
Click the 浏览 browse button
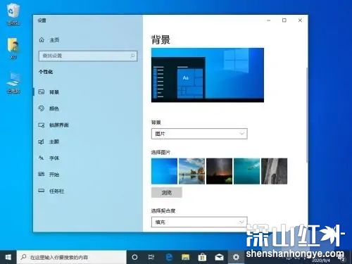pyautogui.click(x=167, y=193)
